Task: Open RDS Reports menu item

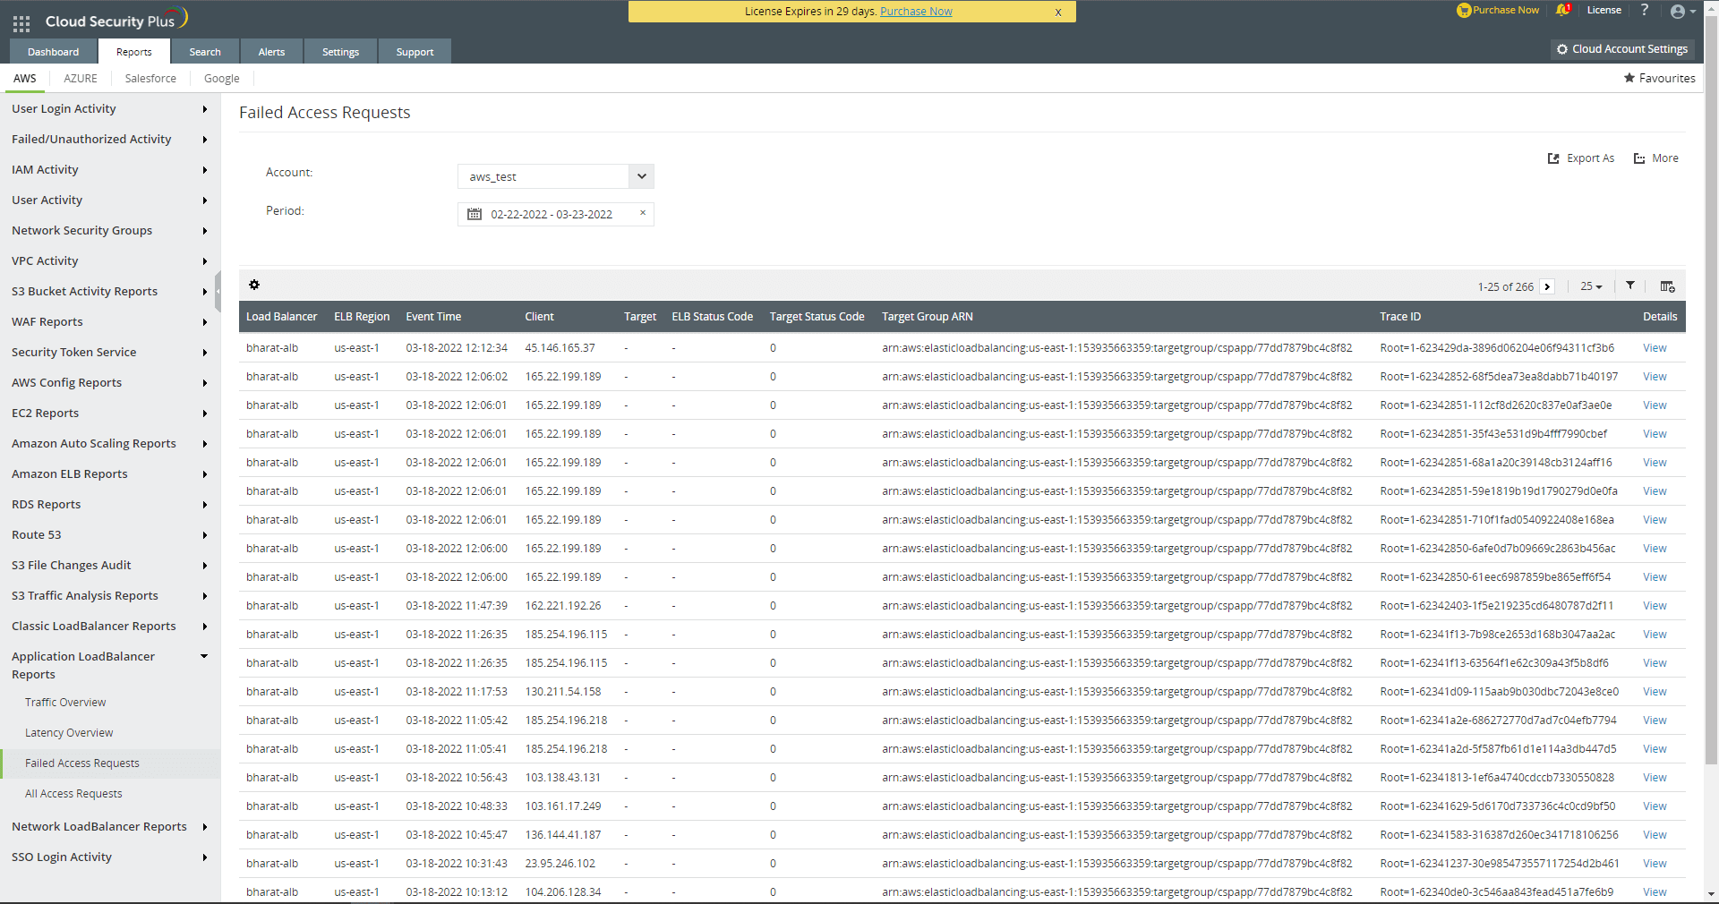Action: 110,504
